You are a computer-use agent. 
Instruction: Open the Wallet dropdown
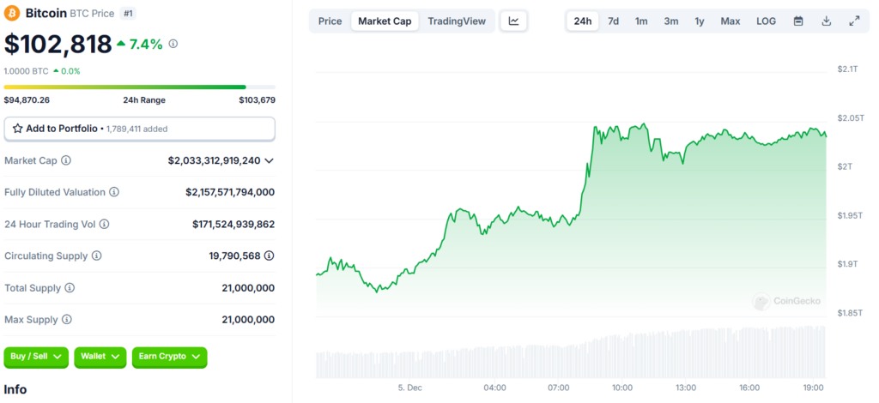pos(100,356)
